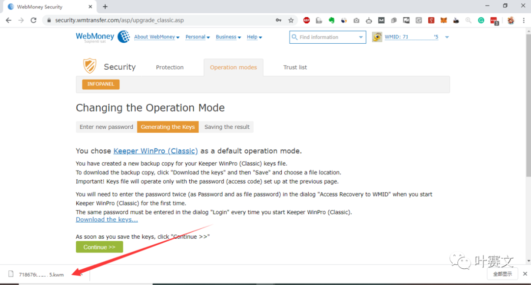Open the Personal dropdown menu

(197, 37)
